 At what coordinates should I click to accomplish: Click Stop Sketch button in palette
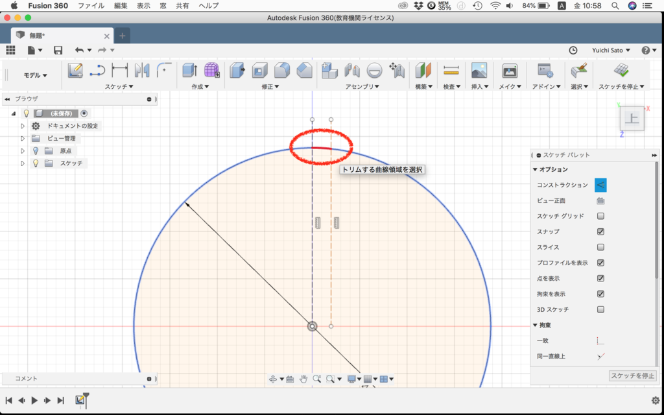pyautogui.click(x=633, y=375)
